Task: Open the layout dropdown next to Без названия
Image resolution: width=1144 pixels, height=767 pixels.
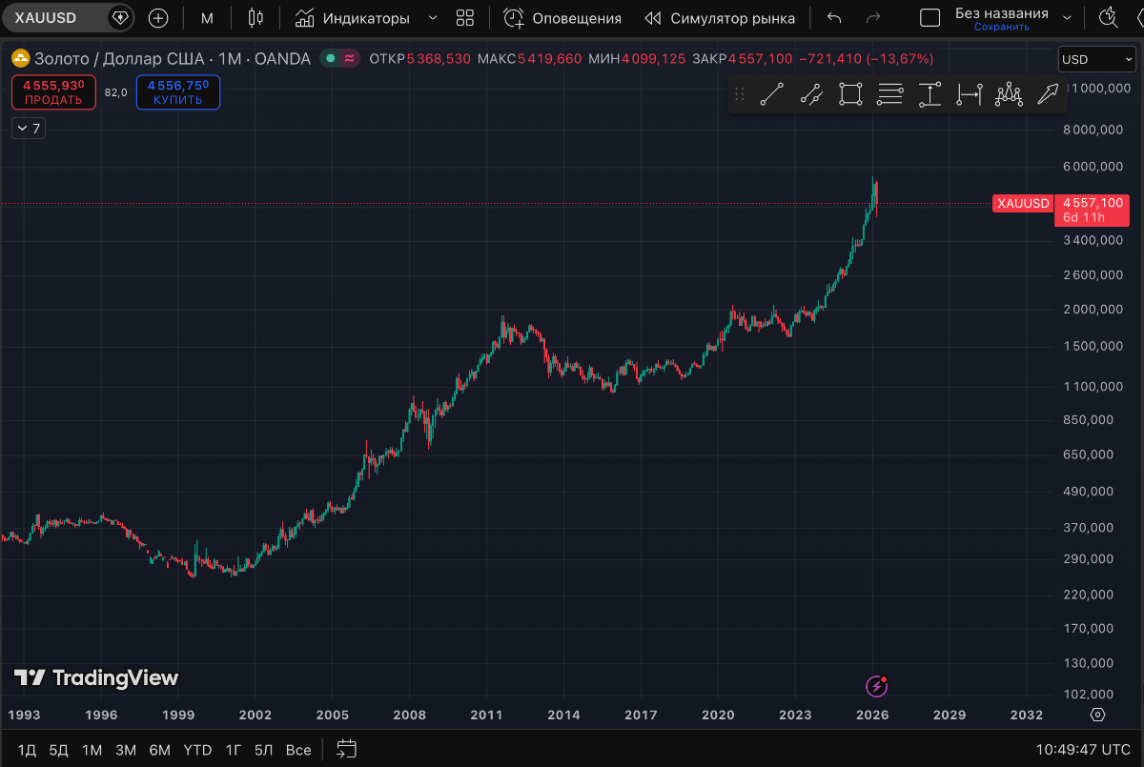Action: tap(1065, 17)
